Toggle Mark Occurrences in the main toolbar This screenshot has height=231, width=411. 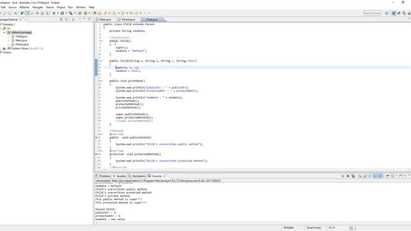pyautogui.click(x=27, y=13)
